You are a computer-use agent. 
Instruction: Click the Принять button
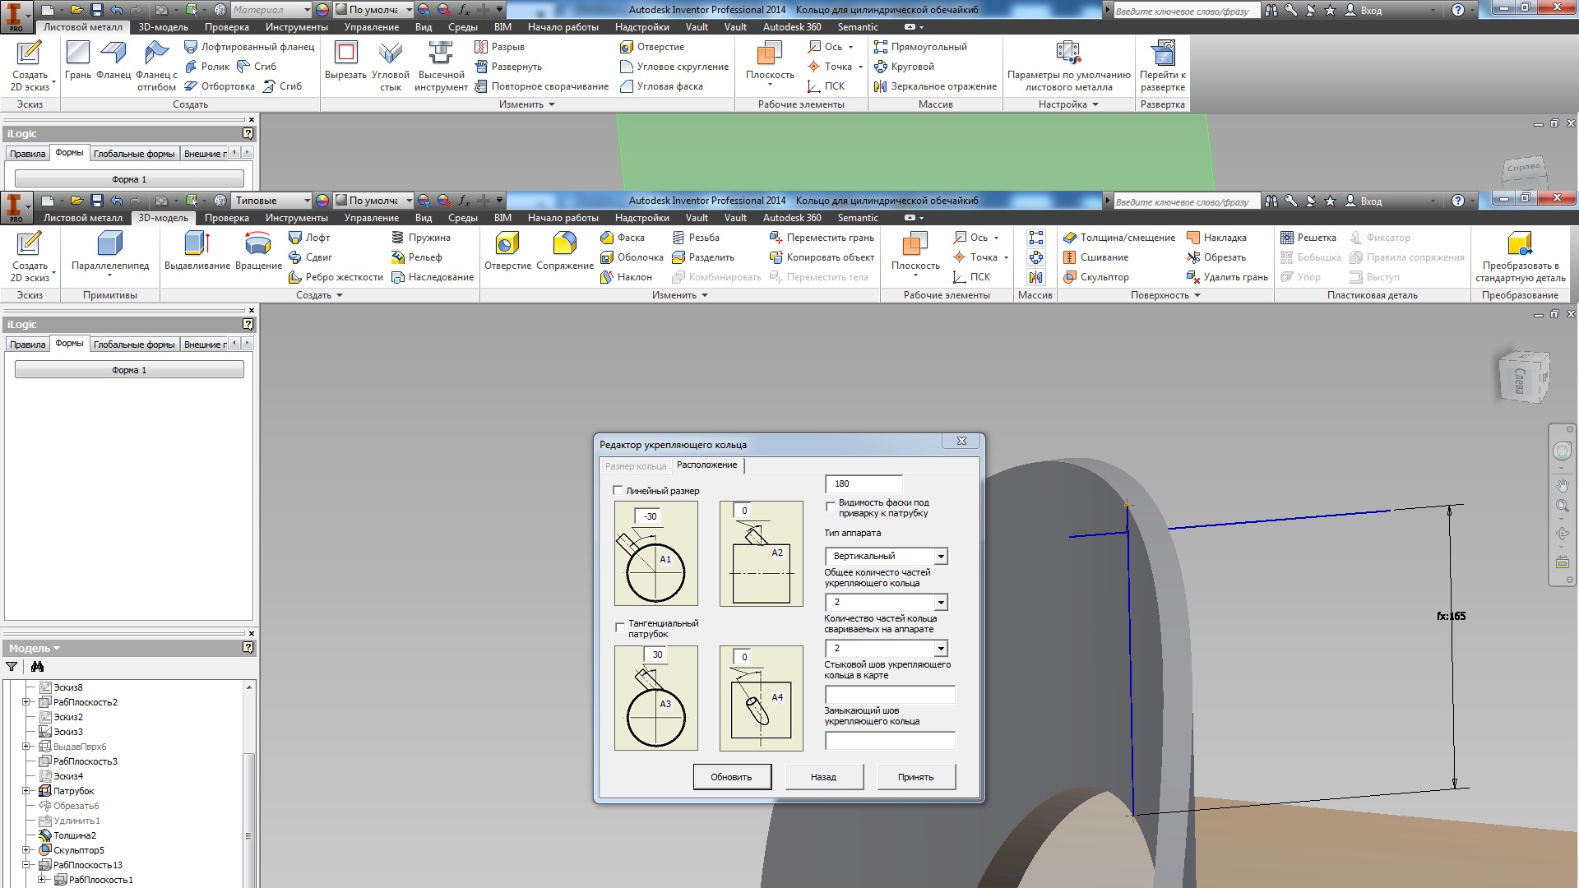[x=915, y=777]
